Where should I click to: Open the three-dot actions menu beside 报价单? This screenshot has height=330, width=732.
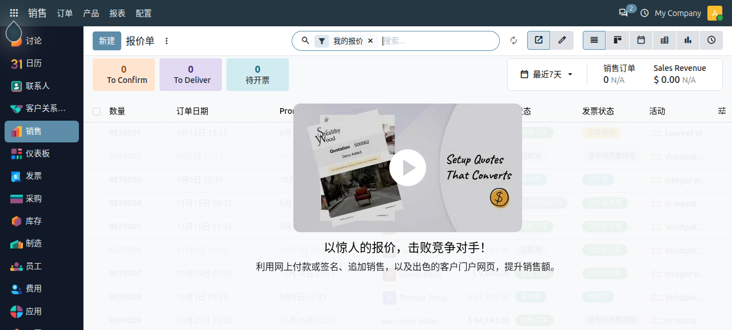point(166,41)
